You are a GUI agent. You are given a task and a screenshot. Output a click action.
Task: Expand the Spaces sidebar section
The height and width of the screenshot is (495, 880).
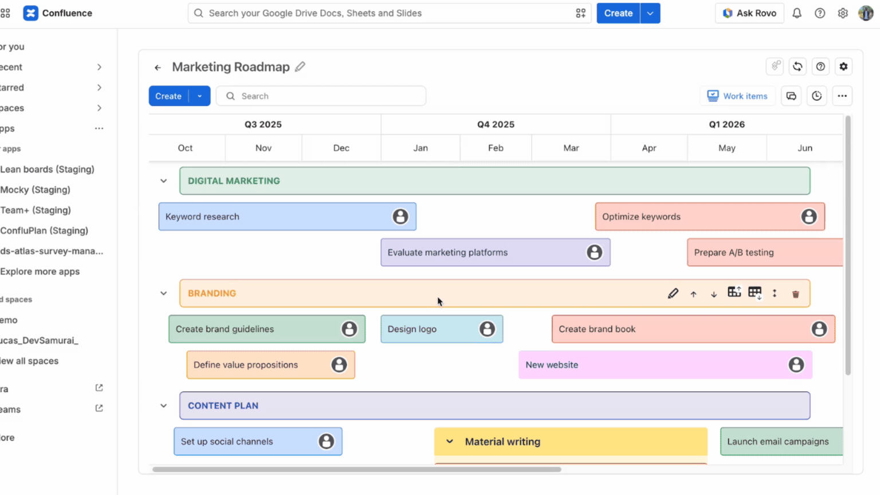pyautogui.click(x=99, y=108)
